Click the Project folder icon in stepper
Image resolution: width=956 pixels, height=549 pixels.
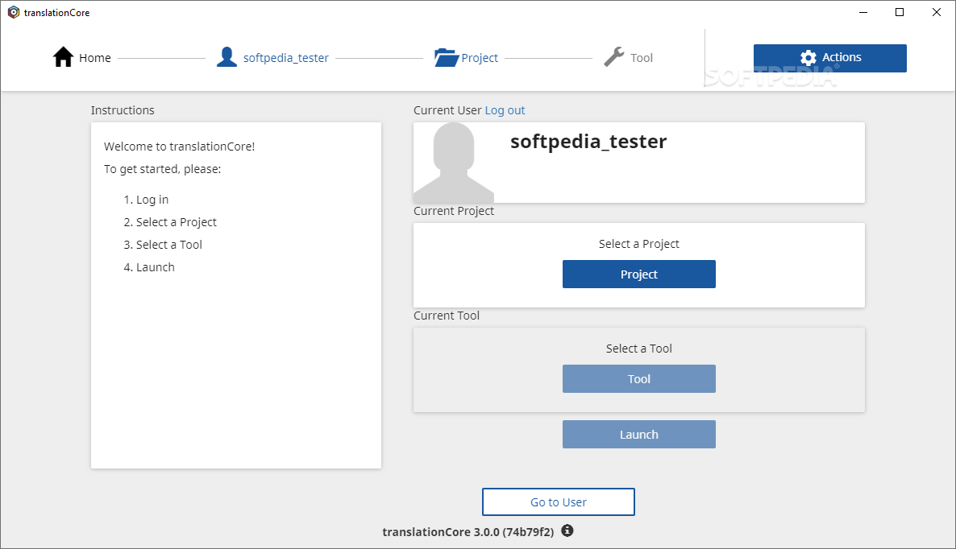tap(447, 57)
